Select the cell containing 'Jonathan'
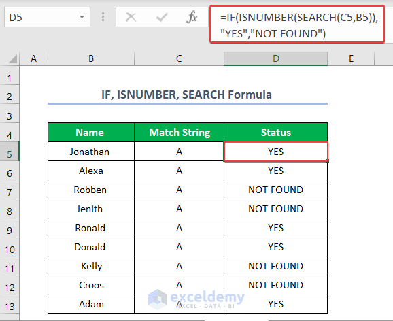Image resolution: width=393 pixels, height=321 pixels. pyautogui.click(x=91, y=152)
